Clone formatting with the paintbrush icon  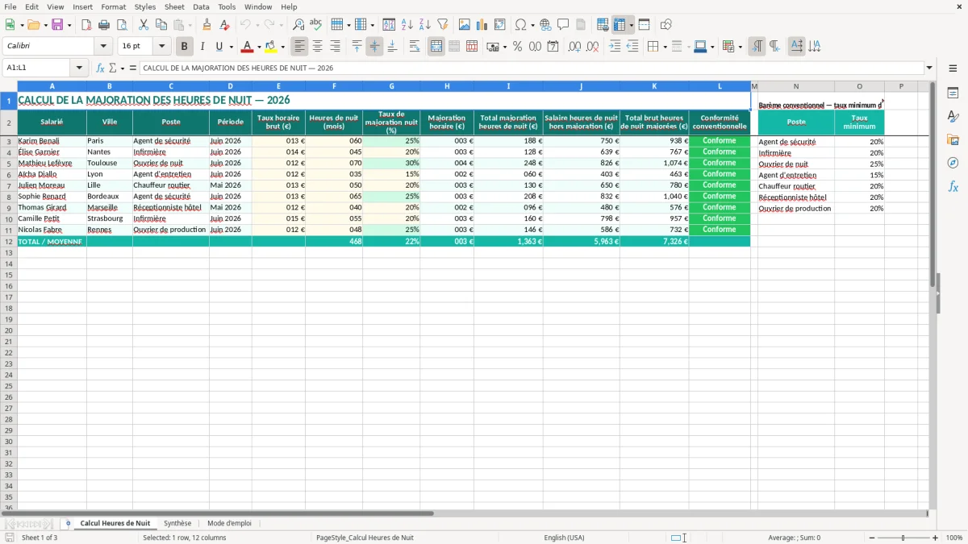[207, 25]
